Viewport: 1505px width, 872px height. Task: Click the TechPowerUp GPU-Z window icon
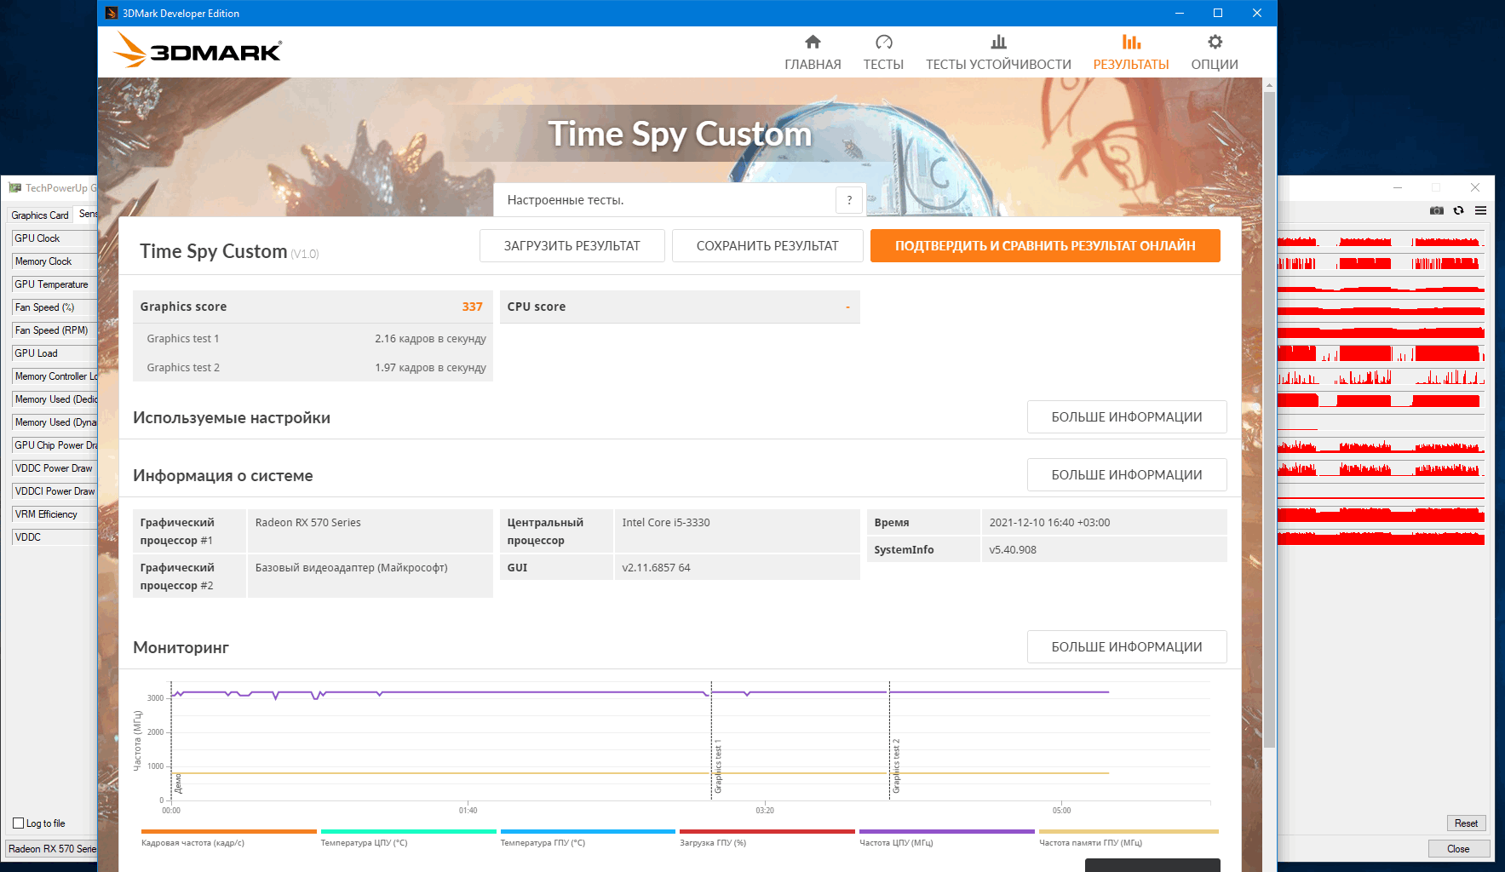[14, 188]
